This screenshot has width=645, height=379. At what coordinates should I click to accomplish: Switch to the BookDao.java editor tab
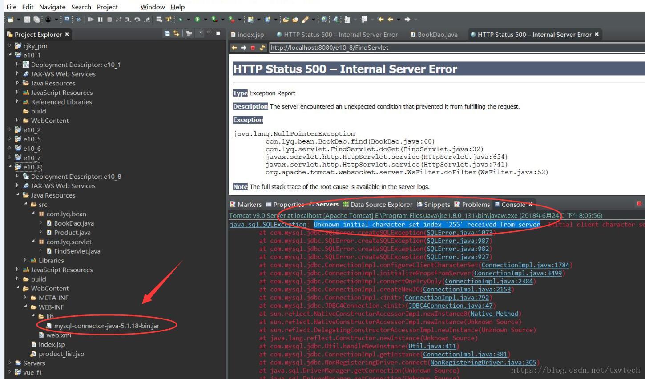point(434,34)
